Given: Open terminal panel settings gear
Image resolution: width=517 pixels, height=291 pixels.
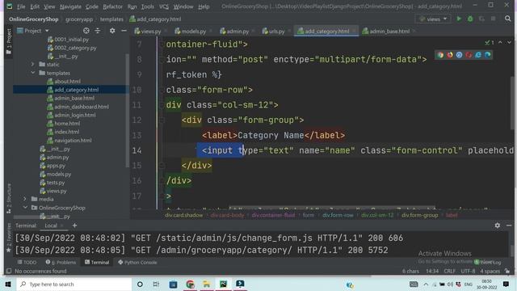Looking at the screenshot, I should (497, 226).
